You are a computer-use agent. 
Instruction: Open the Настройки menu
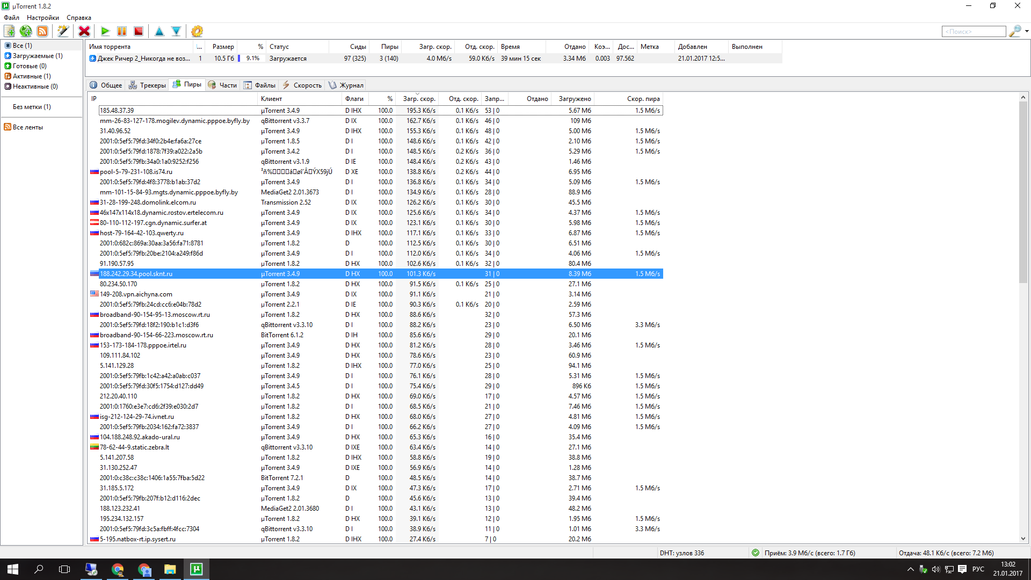coord(43,18)
